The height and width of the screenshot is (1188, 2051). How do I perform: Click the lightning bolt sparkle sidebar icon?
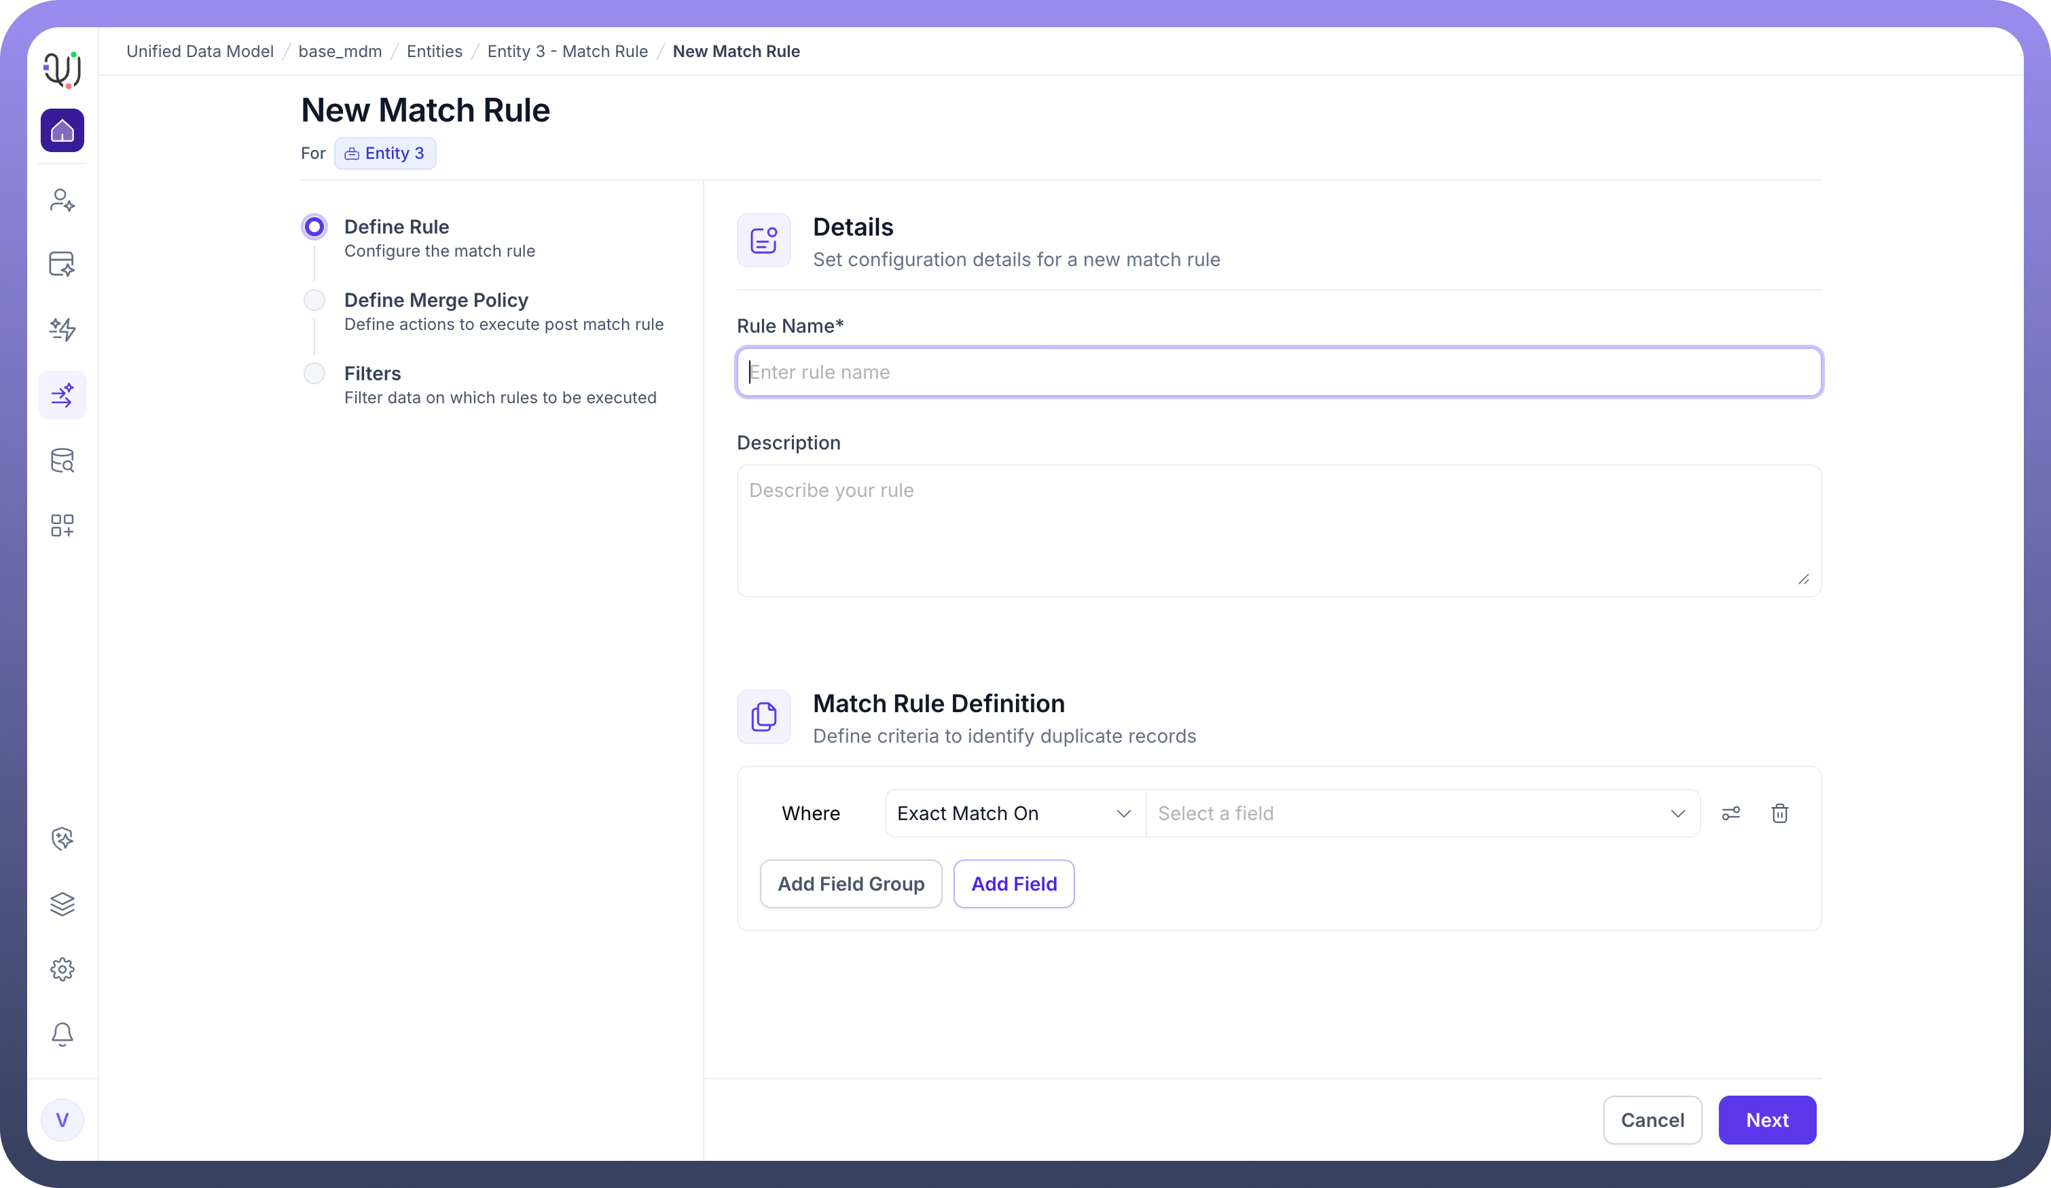point(62,329)
